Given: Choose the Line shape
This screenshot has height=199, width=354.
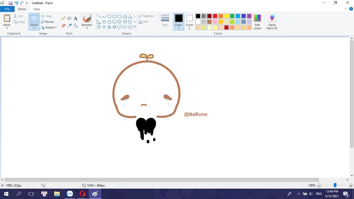Looking at the screenshot, I should [99, 17].
